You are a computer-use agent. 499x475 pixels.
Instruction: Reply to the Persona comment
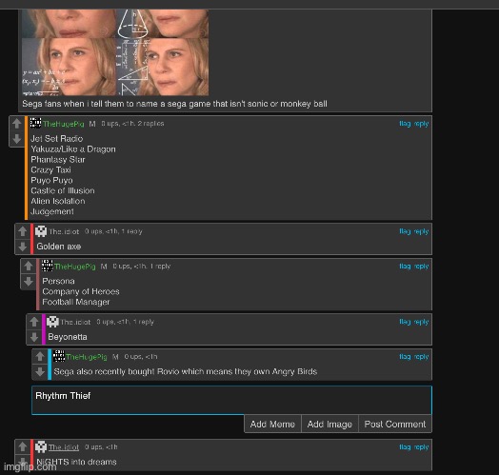point(421,267)
